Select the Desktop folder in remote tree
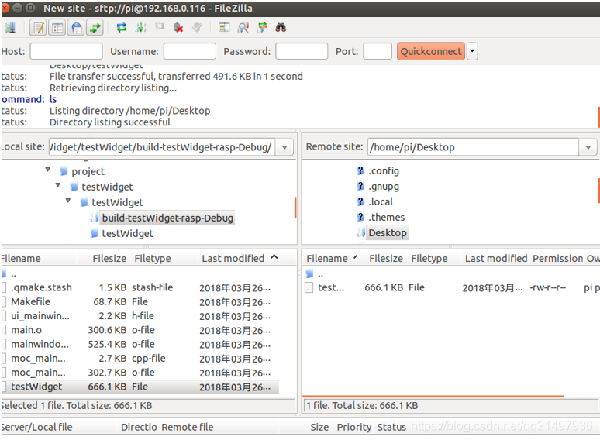600x440 pixels. pos(388,233)
